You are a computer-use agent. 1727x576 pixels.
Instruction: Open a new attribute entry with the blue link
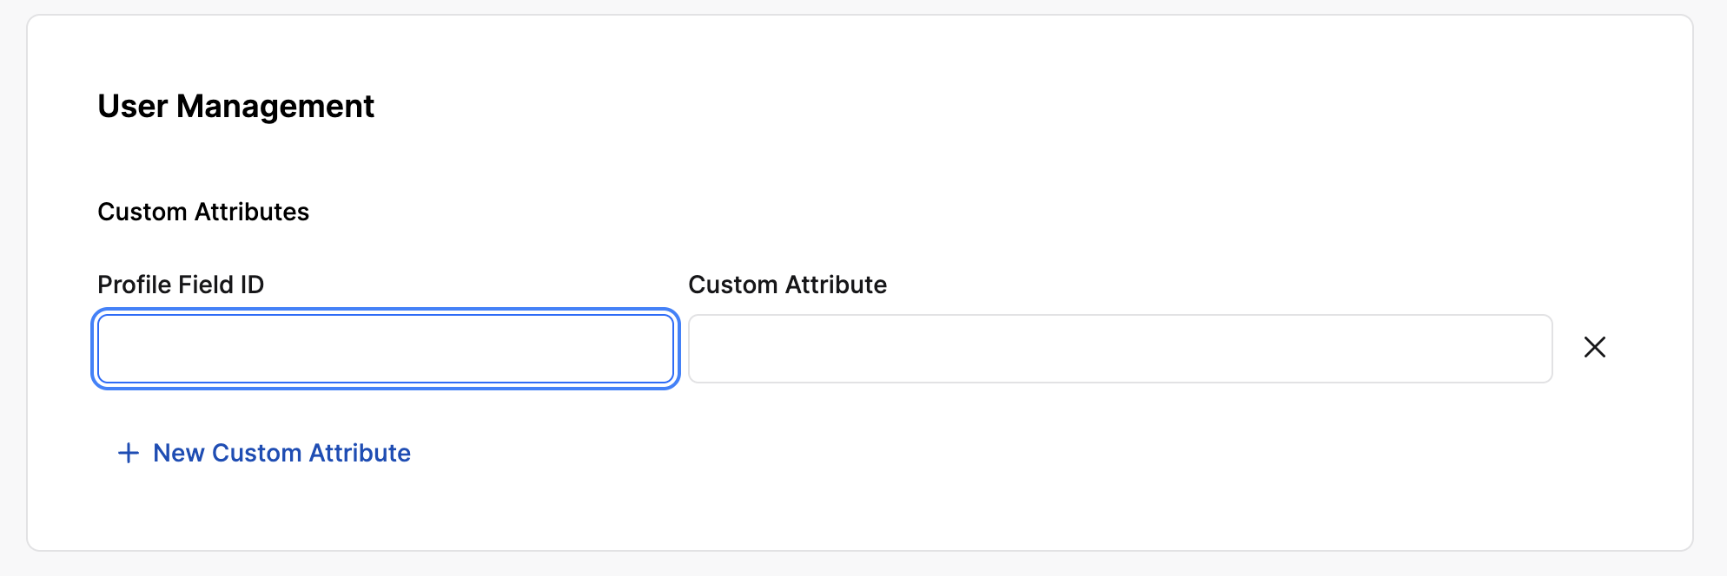281,452
